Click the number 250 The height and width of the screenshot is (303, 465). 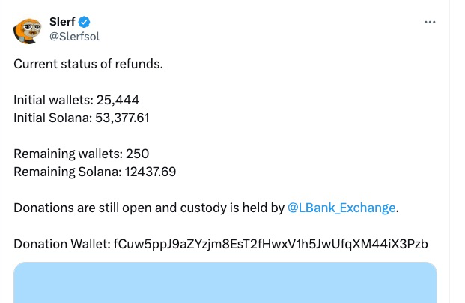click(x=138, y=154)
